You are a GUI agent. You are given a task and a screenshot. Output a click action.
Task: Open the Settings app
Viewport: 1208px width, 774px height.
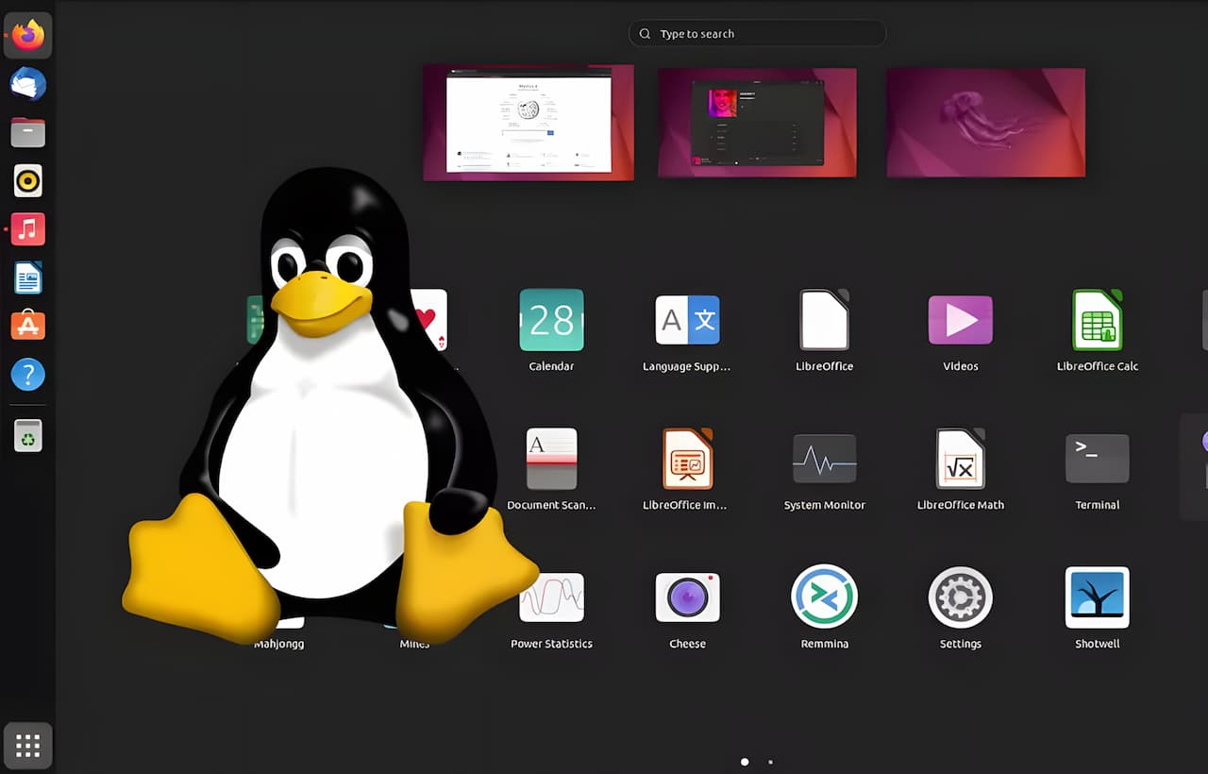[960, 597]
